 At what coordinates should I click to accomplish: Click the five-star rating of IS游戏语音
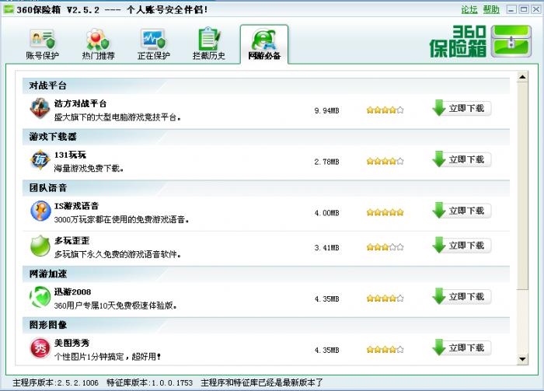point(385,212)
